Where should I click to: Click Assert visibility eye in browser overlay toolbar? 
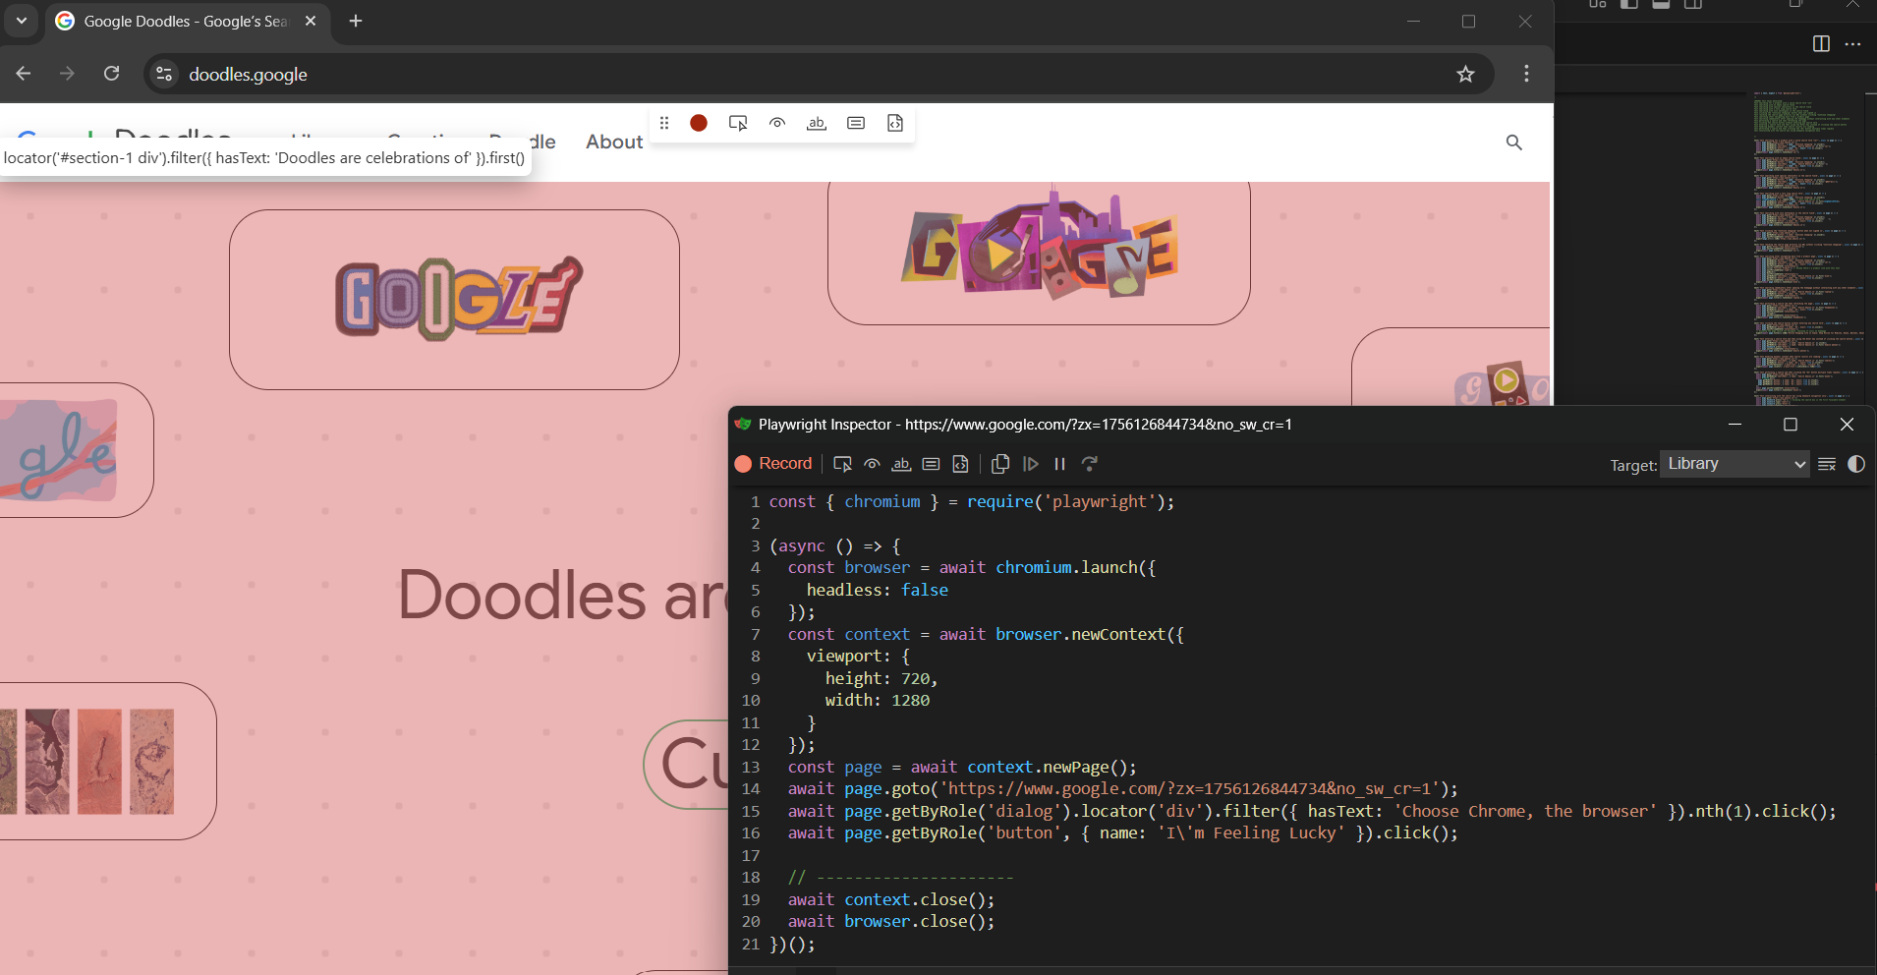pos(777,123)
